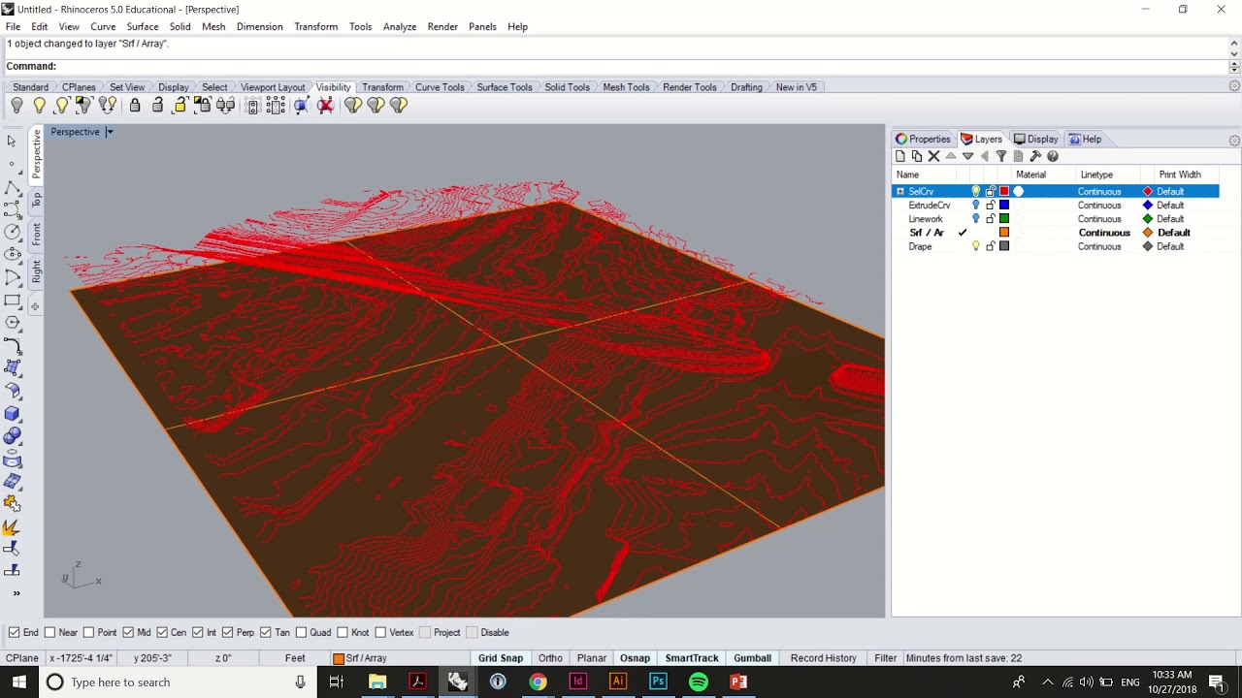Toggle visibility bulb of Linework layer
Viewport: 1242px width, 698px height.
pyautogui.click(x=976, y=219)
